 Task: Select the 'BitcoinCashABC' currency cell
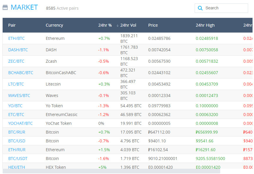point(61,73)
